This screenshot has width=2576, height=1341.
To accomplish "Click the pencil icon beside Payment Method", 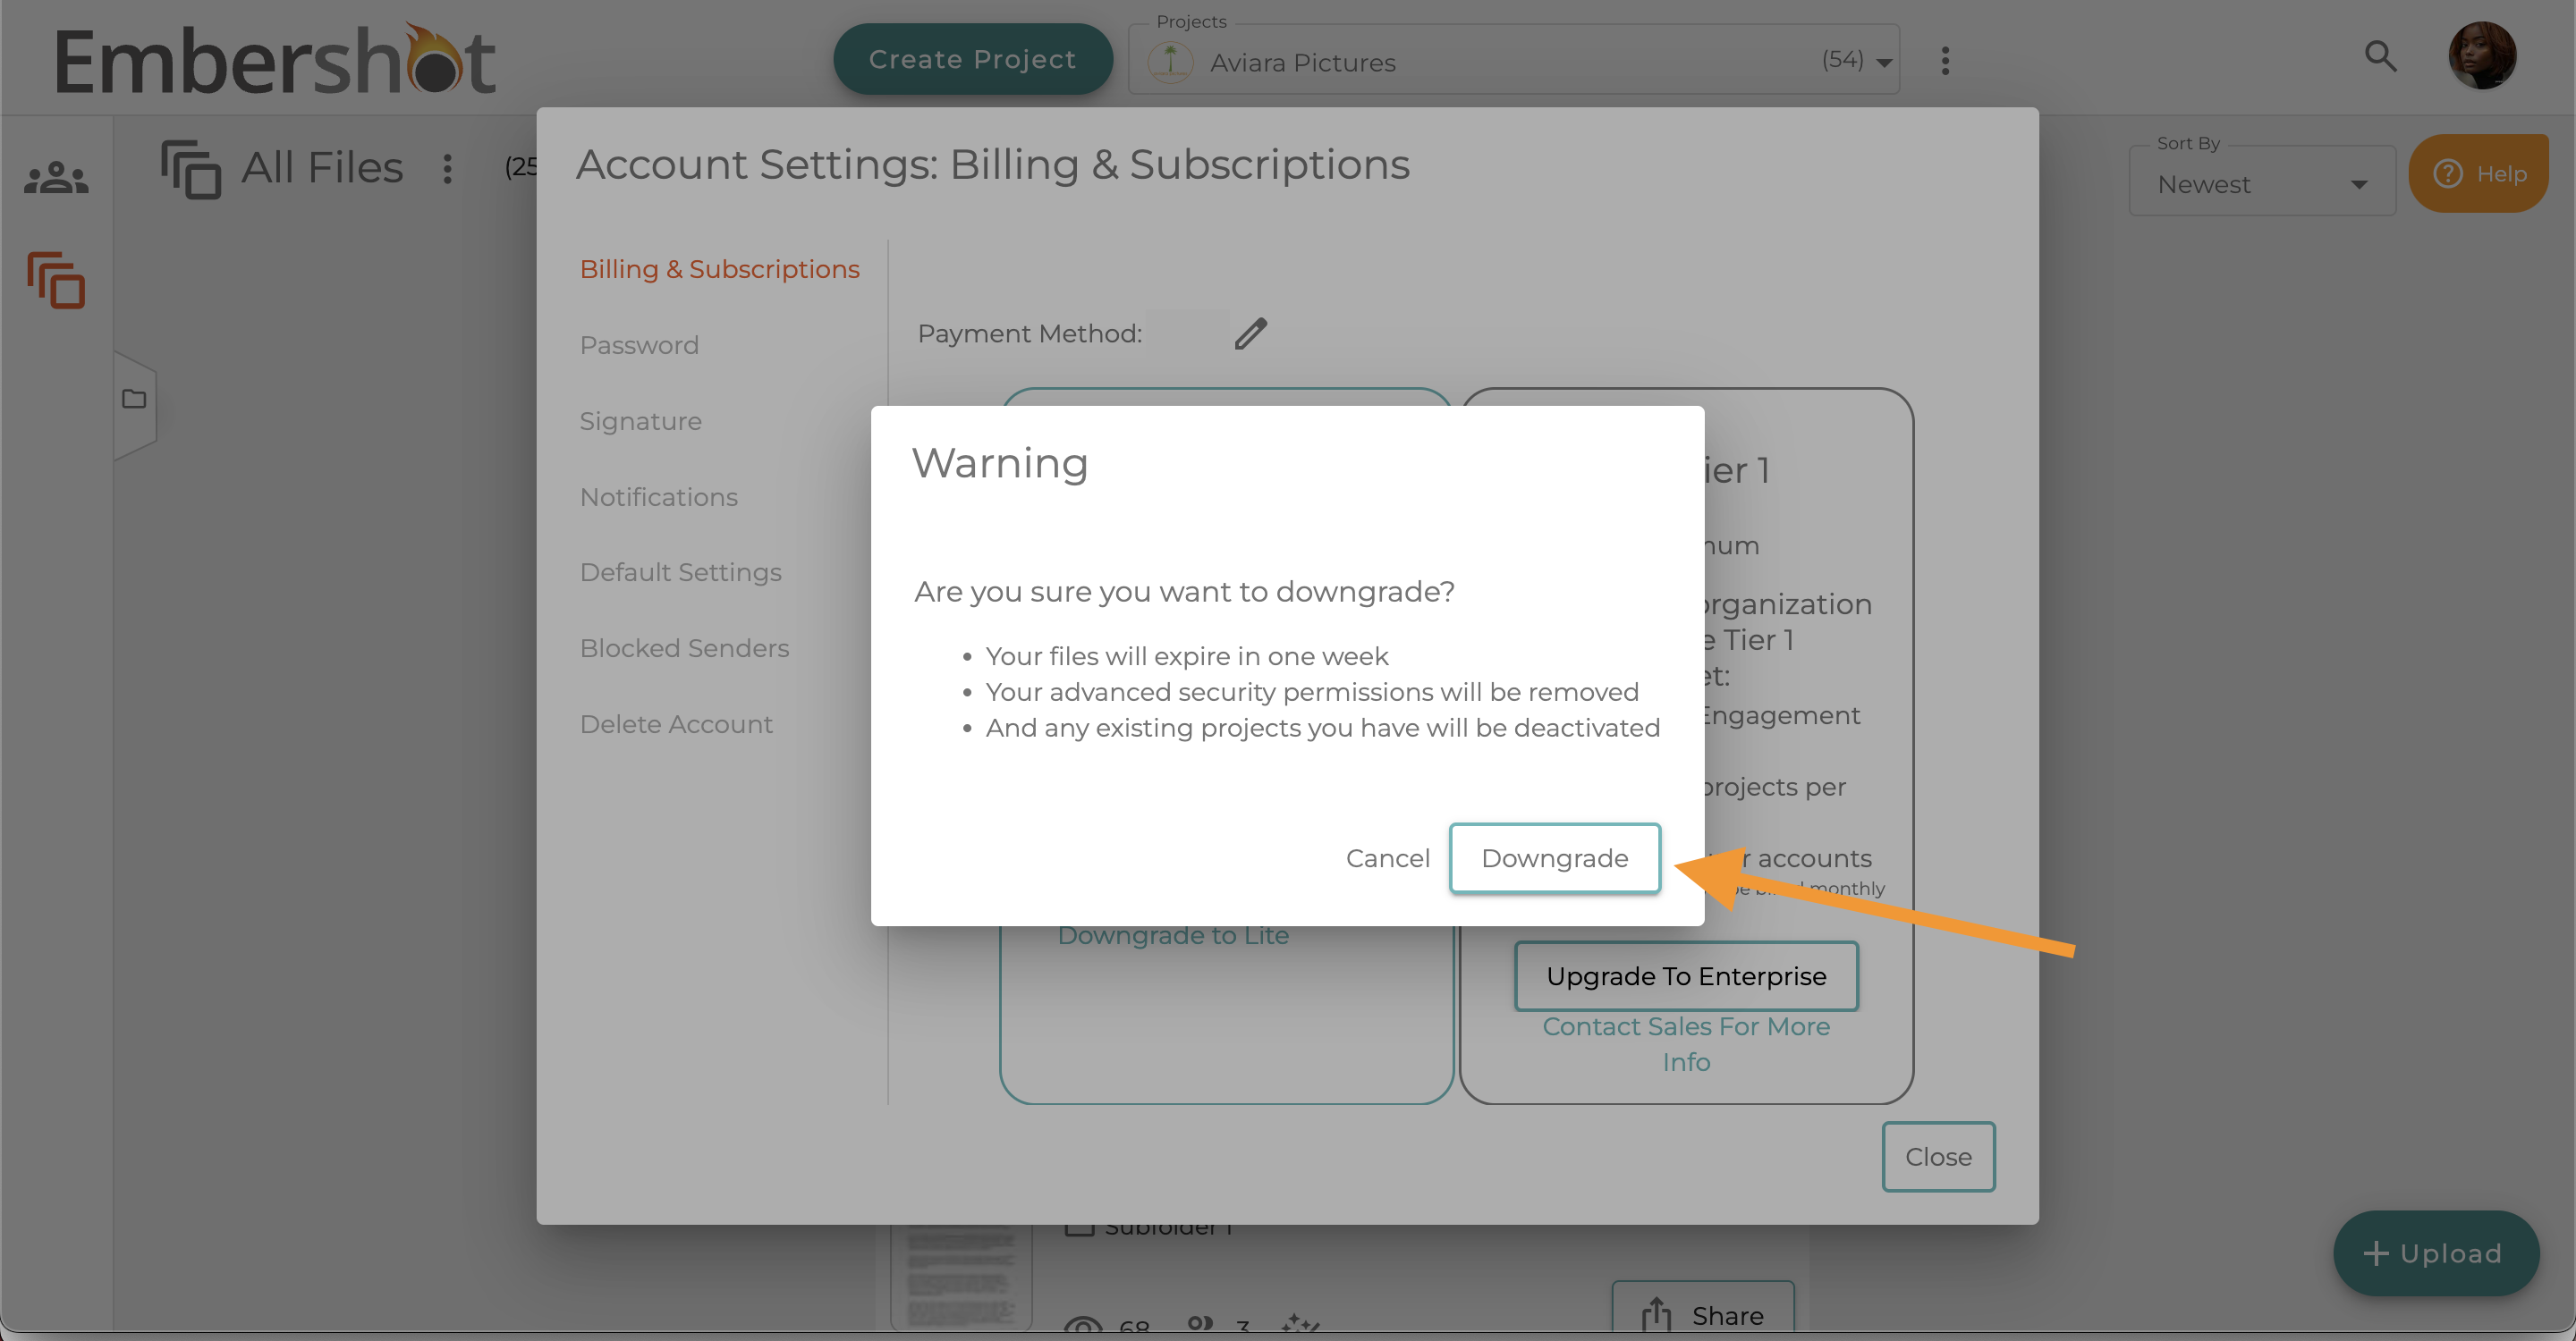I will [1250, 333].
